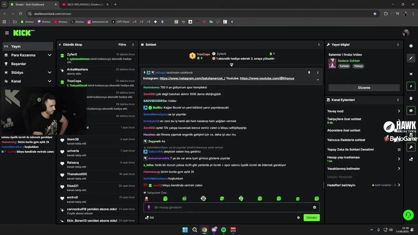
Task: Open chat settings gear icon
Action: (x=298, y=218)
